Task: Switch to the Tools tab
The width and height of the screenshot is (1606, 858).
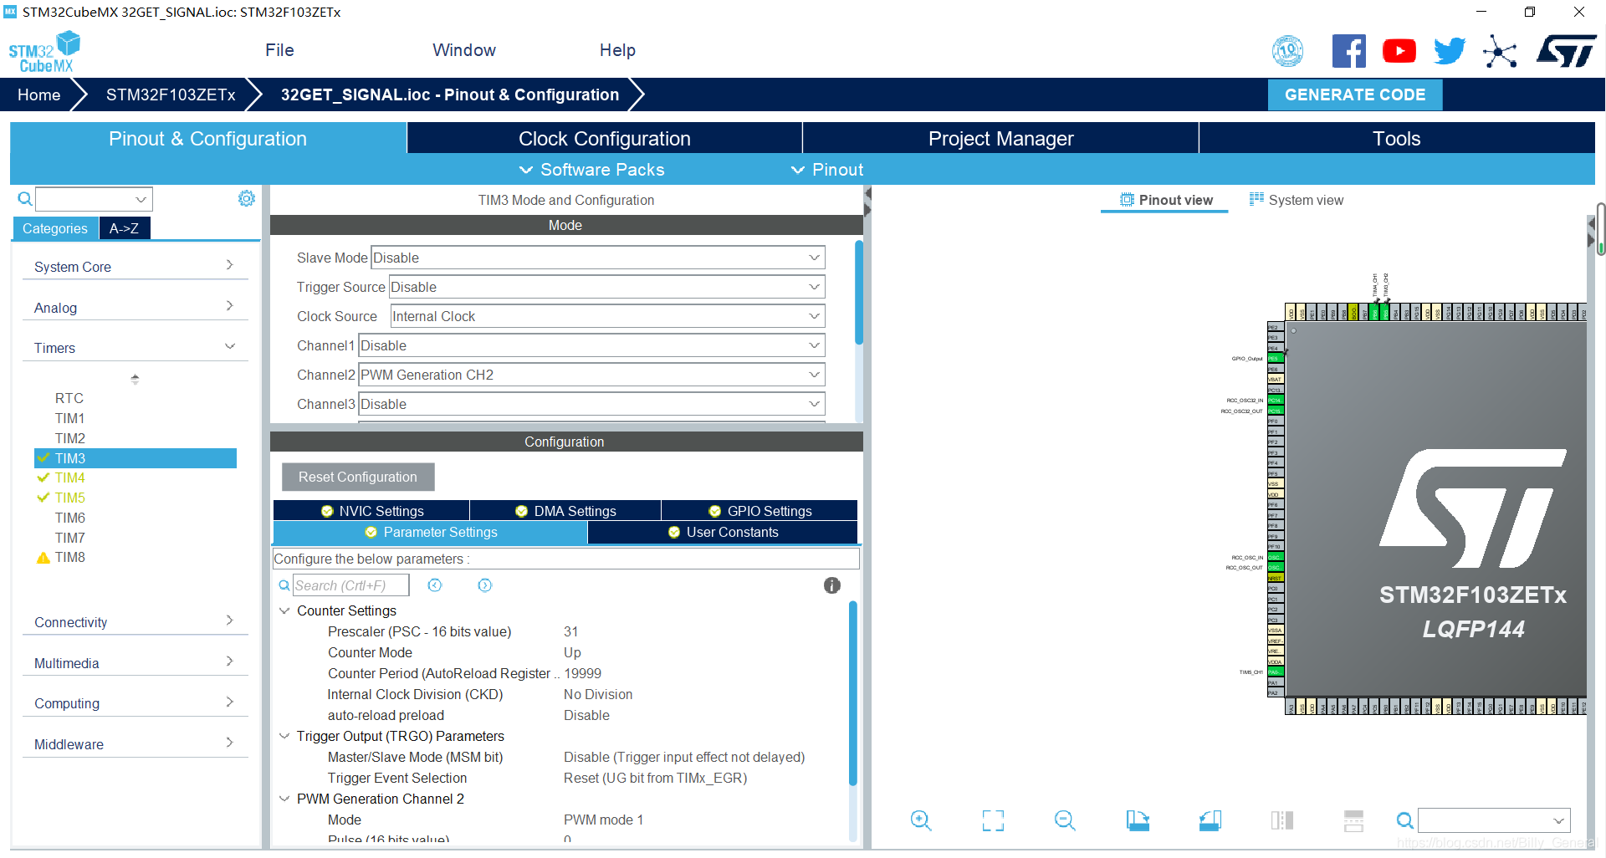Action: [x=1397, y=138]
